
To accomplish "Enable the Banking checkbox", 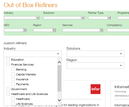I will click(x=13, y=69).
